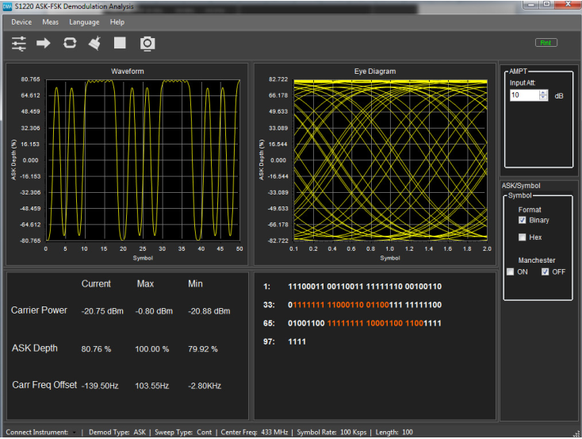Open the Device menu
The height and width of the screenshot is (439, 582).
(21, 22)
